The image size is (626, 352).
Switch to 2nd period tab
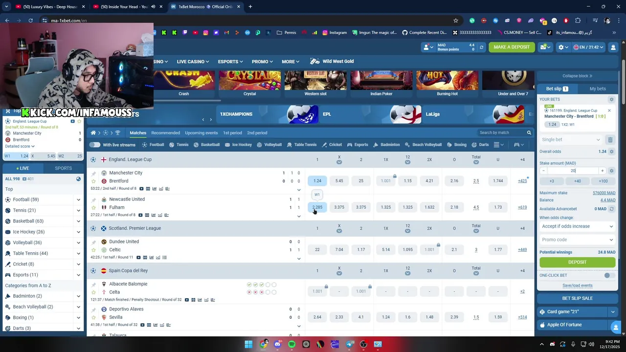pyautogui.click(x=257, y=133)
